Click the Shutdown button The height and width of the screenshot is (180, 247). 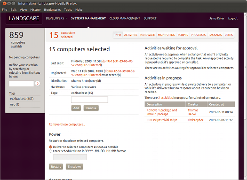74,167
